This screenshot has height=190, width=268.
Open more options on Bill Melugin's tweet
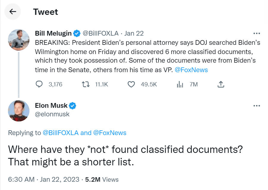pyautogui.click(x=256, y=33)
